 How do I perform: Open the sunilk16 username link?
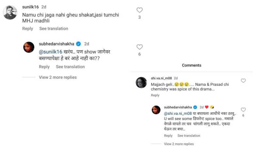[x=30, y=7]
